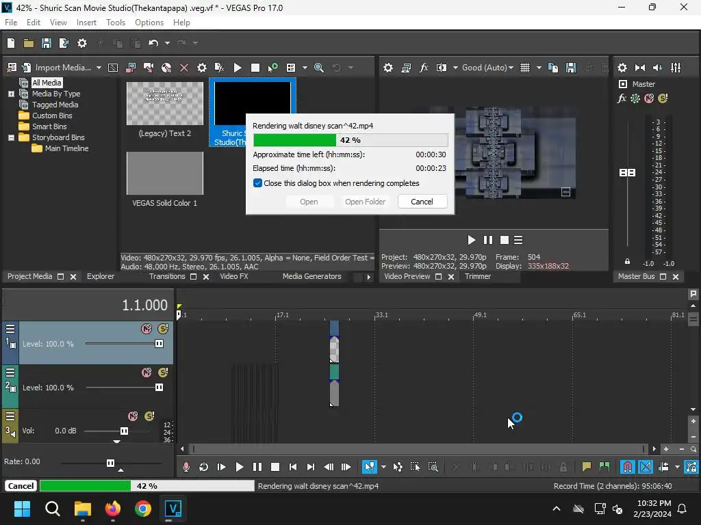The width and height of the screenshot is (701, 525).
Task: Mute audio track 3
Action: point(133,416)
